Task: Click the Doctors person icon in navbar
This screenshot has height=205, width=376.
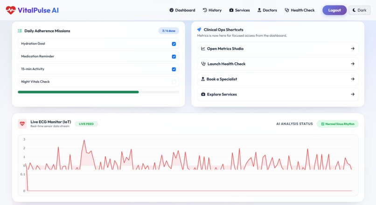Action: [x=259, y=10]
